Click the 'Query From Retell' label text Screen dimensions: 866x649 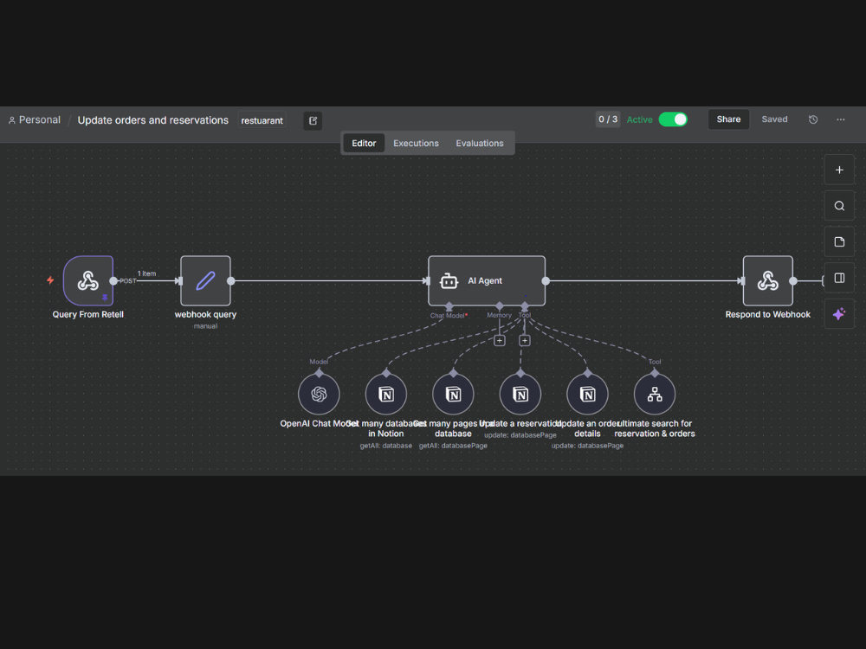coord(87,315)
